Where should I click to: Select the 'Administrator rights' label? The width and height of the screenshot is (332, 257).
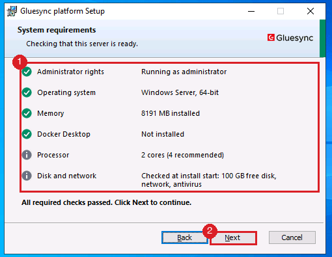(x=70, y=72)
